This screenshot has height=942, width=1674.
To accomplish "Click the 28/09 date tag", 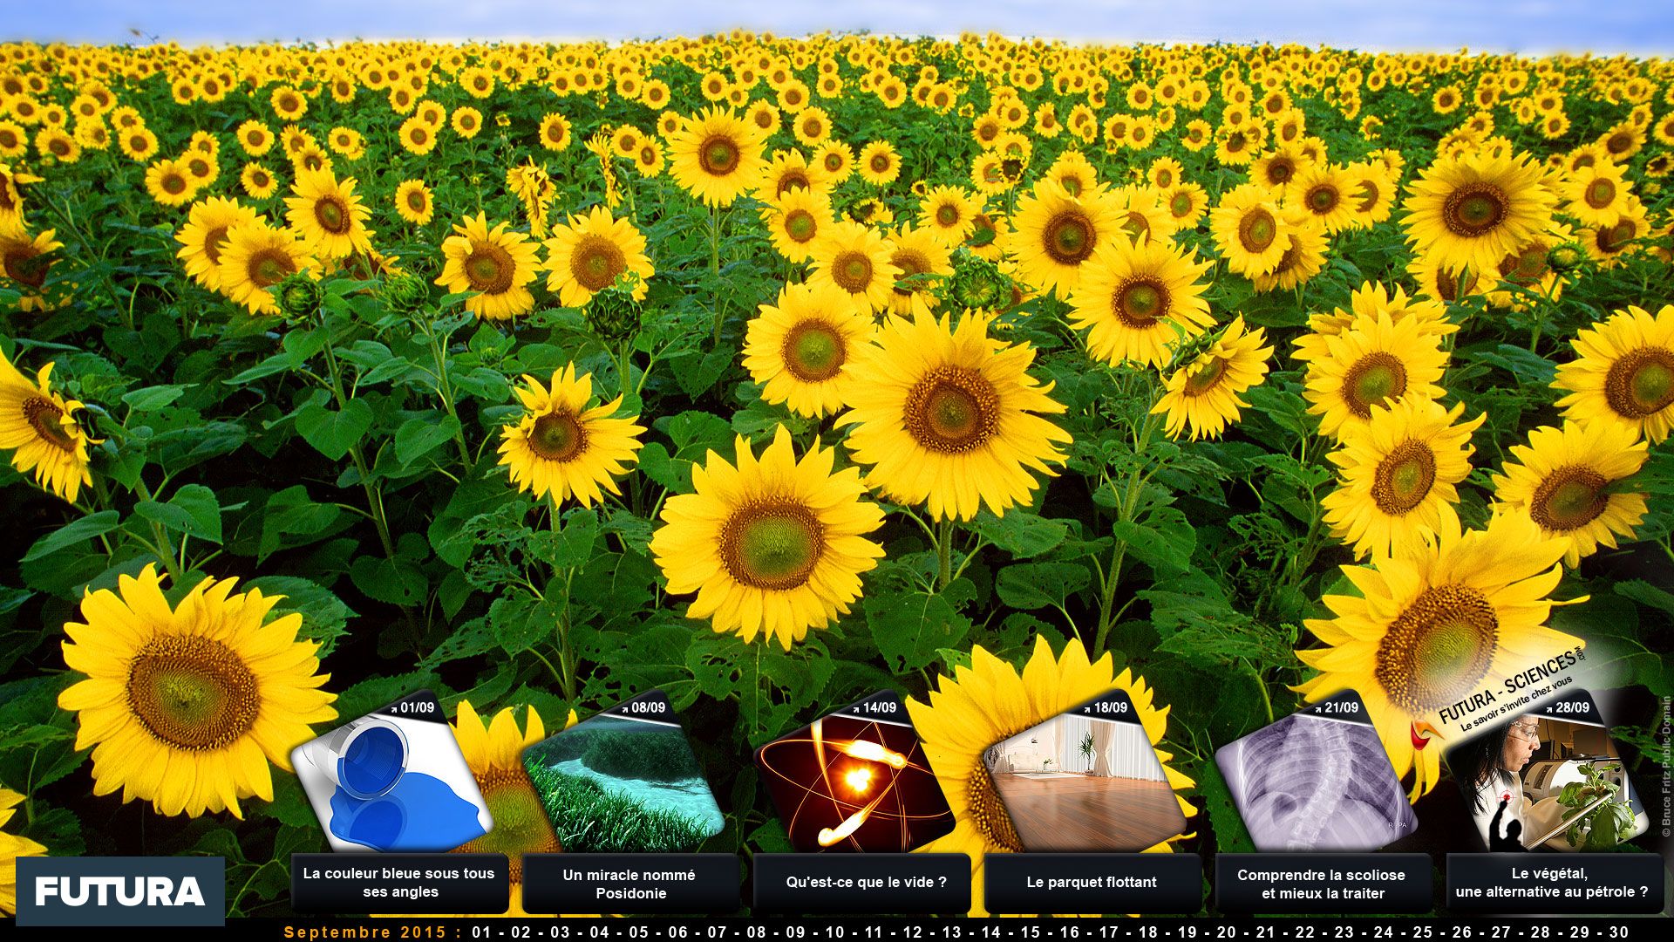I will point(1571,707).
